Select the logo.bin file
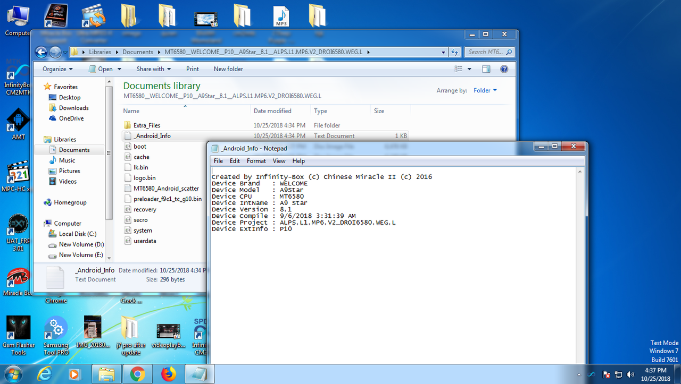Image resolution: width=681 pixels, height=384 pixels. tap(145, 178)
